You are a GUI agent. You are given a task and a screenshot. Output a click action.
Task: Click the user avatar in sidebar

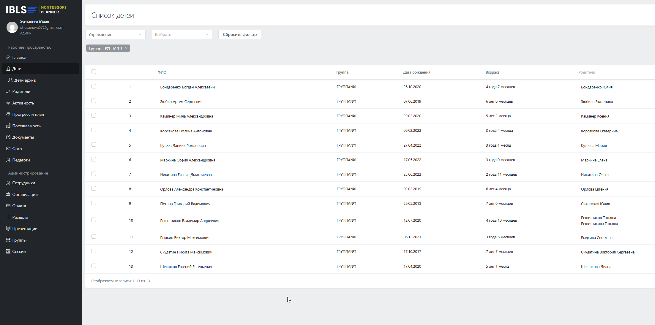[12, 27]
